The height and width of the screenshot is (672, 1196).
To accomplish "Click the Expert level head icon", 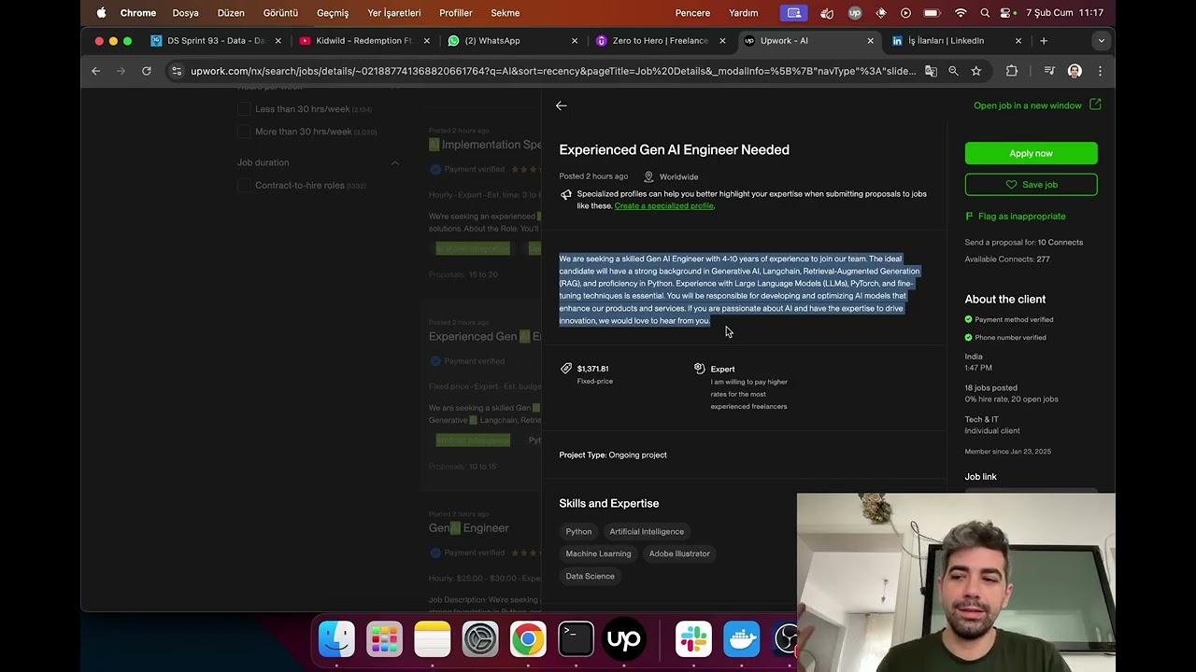I will pos(699,369).
